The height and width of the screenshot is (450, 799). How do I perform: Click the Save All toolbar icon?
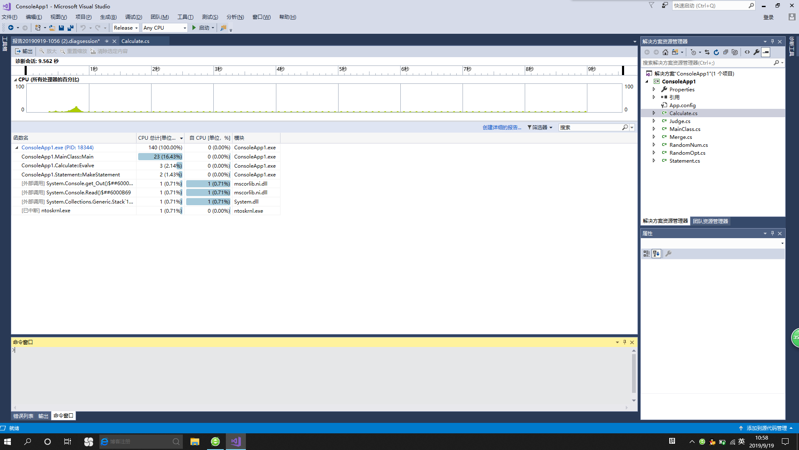pyautogui.click(x=71, y=28)
